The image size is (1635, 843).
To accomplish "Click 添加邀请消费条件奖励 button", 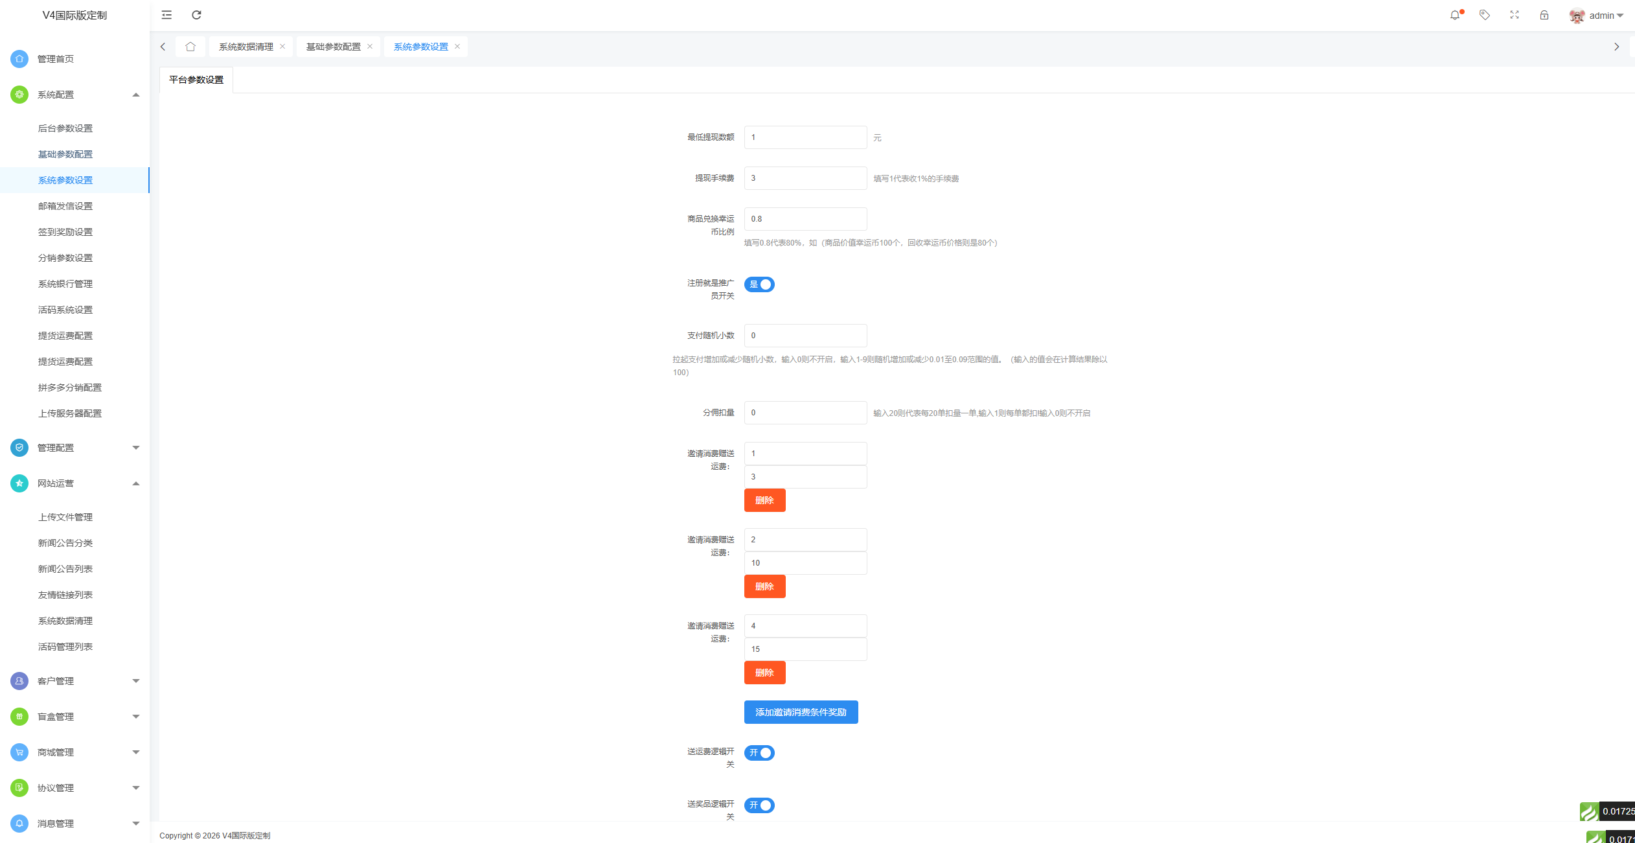I will (801, 712).
